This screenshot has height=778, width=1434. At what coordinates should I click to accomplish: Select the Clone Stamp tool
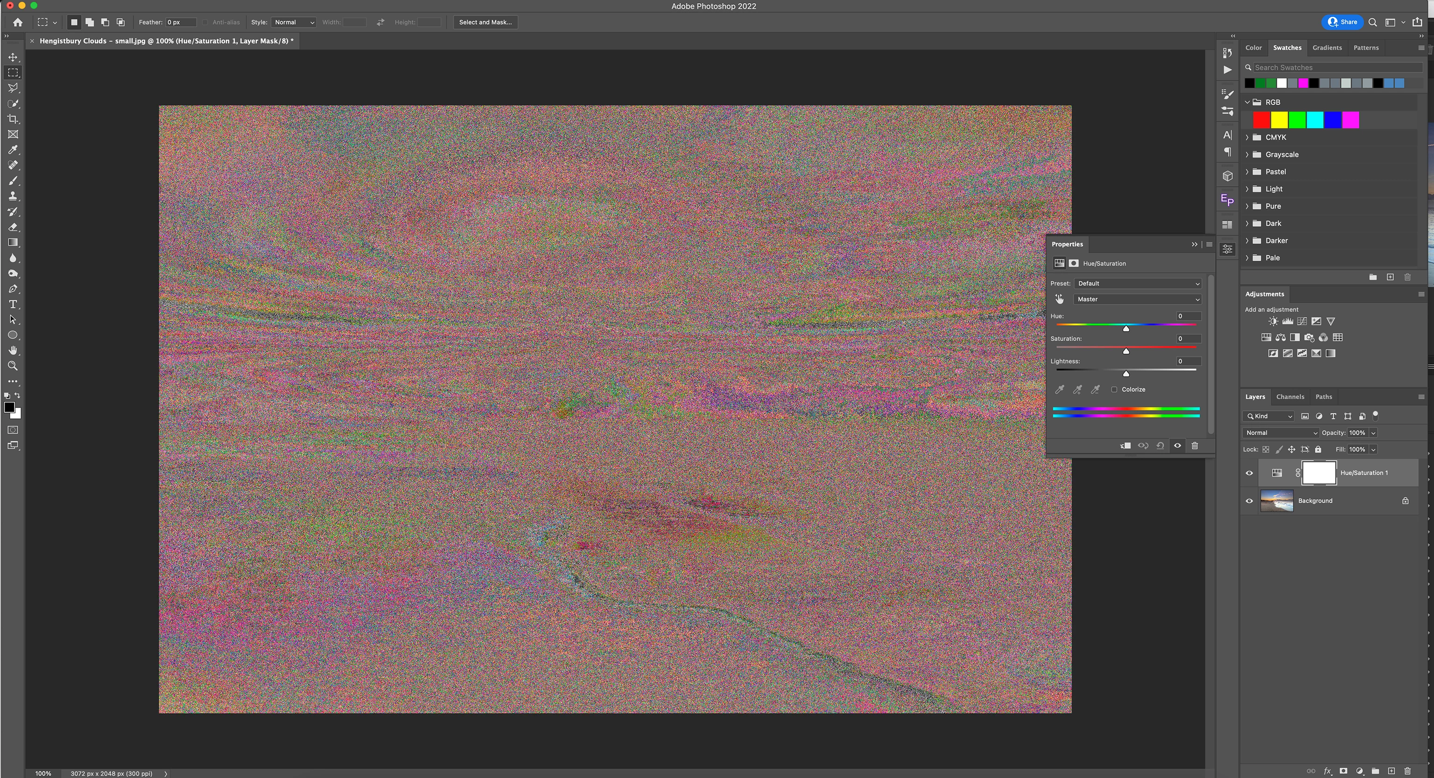click(13, 196)
